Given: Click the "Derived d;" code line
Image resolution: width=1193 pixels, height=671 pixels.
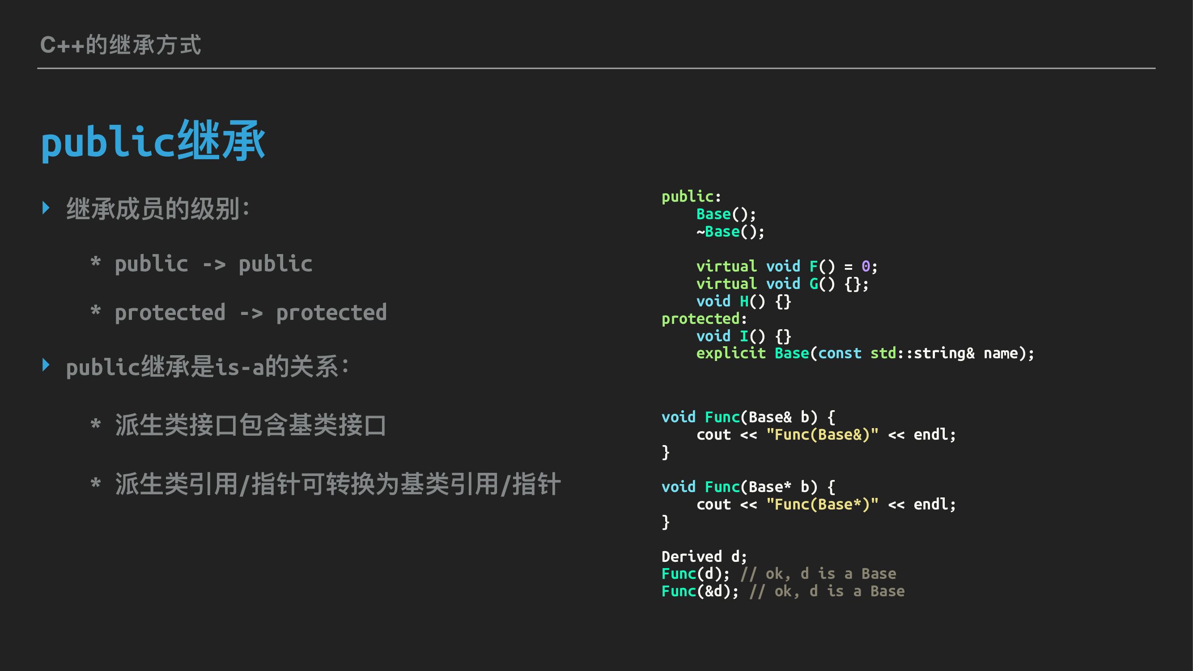Looking at the screenshot, I should pyautogui.click(x=704, y=556).
